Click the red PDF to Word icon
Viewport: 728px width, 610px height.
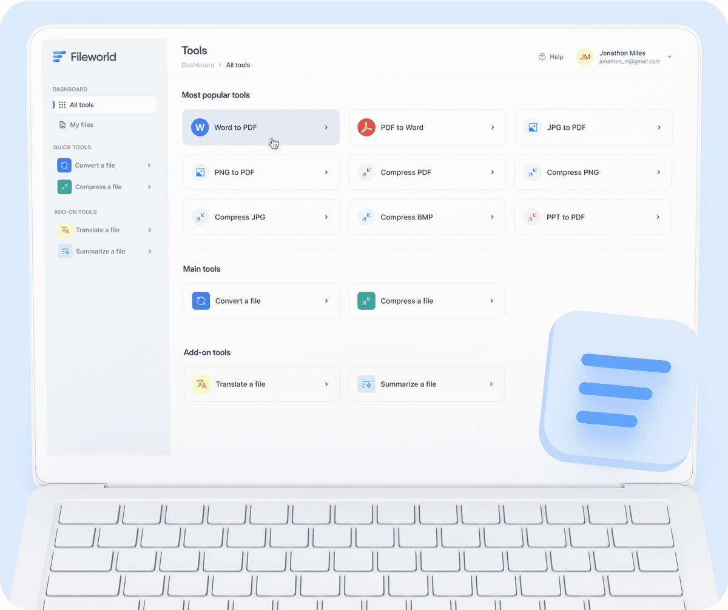pyautogui.click(x=366, y=127)
